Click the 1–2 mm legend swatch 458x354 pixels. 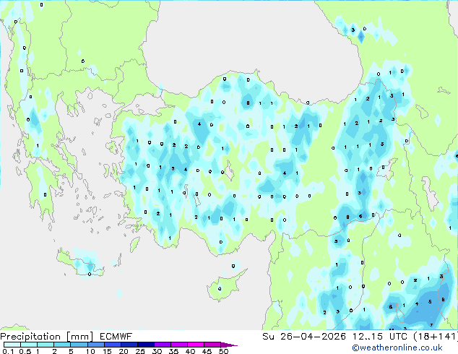click(46, 345)
